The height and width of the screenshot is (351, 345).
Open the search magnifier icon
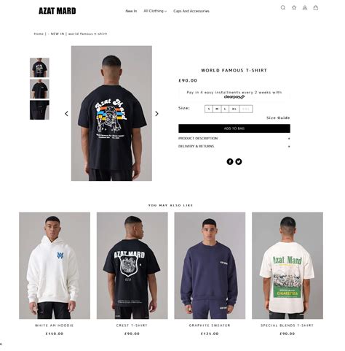(x=283, y=7)
